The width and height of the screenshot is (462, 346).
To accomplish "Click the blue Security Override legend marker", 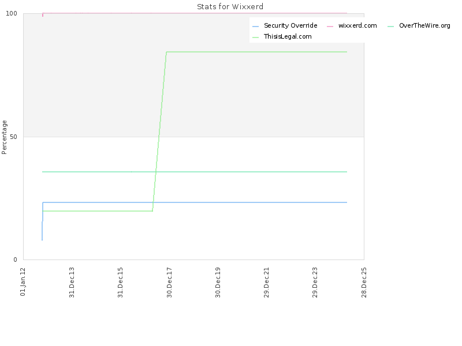I will point(256,26).
